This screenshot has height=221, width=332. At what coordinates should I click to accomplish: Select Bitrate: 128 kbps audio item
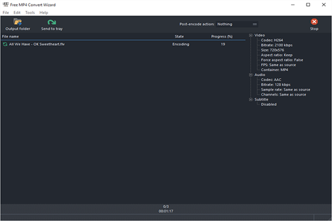(276, 85)
